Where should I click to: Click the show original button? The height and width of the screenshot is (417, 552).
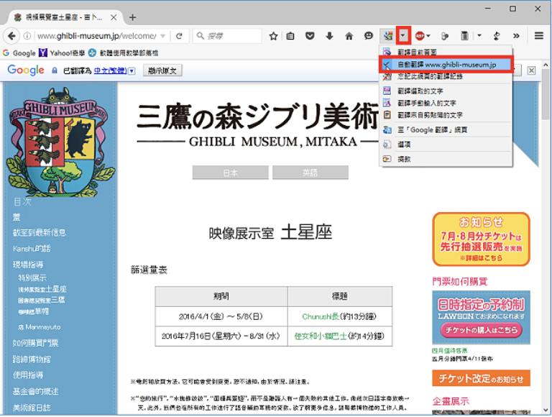click(162, 70)
